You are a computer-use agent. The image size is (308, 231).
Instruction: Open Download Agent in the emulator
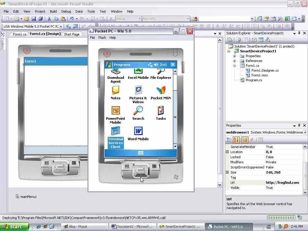pos(115,76)
